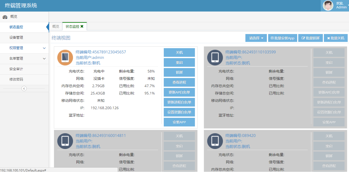Close the 状态监控 tab with green X
The height and width of the screenshot is (172, 349).
coord(82,26)
